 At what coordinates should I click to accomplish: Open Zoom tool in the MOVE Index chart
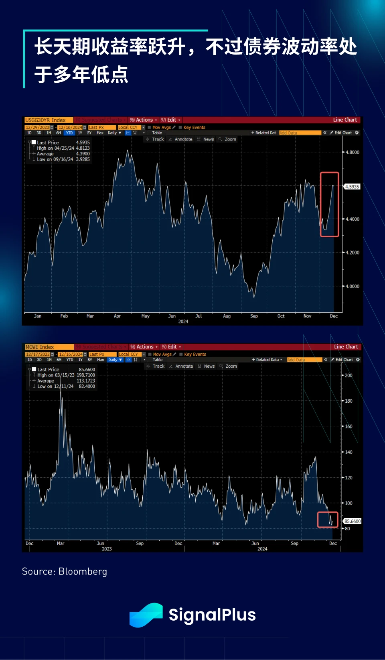[x=228, y=366]
